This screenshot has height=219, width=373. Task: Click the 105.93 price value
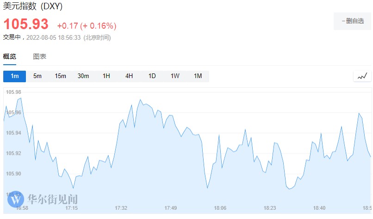pos(26,24)
